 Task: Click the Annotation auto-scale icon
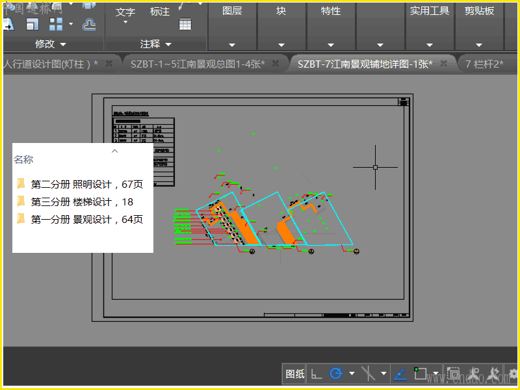494,374
